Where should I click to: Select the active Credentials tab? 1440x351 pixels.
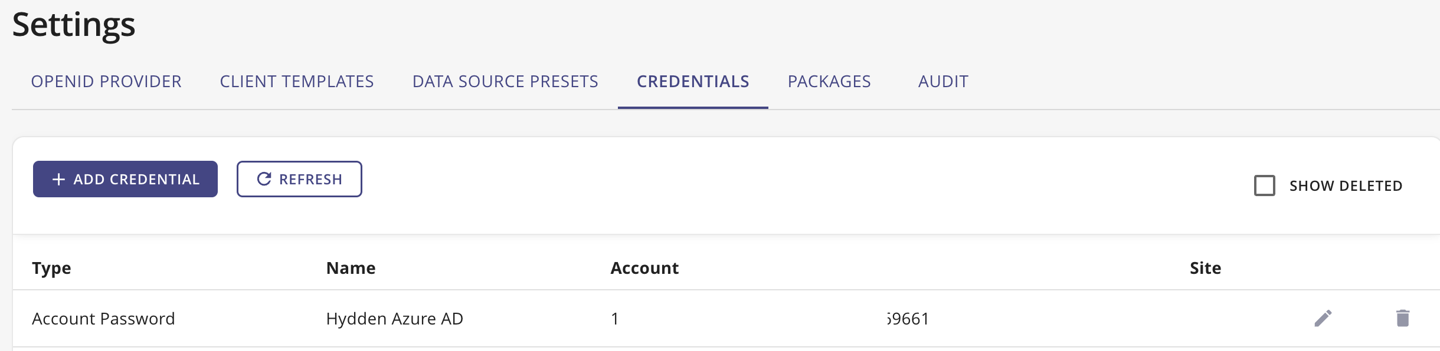click(x=693, y=82)
